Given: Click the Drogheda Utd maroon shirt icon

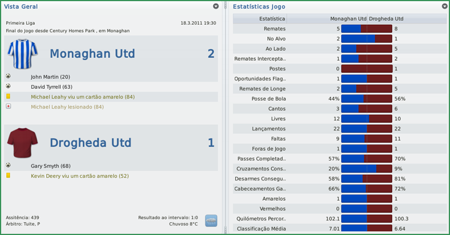Looking at the screenshot, I should pos(22,143).
